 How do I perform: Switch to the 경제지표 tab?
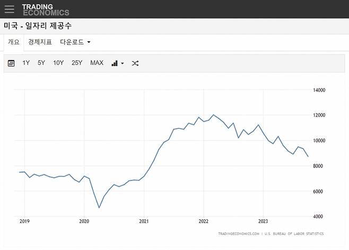click(40, 42)
